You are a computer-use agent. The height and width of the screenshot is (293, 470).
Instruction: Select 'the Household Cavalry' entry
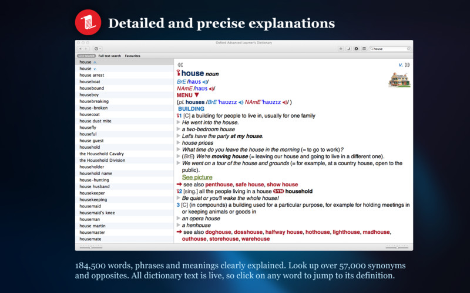coord(125,154)
